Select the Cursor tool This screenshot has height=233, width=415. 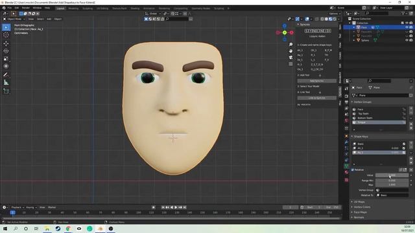[6, 35]
